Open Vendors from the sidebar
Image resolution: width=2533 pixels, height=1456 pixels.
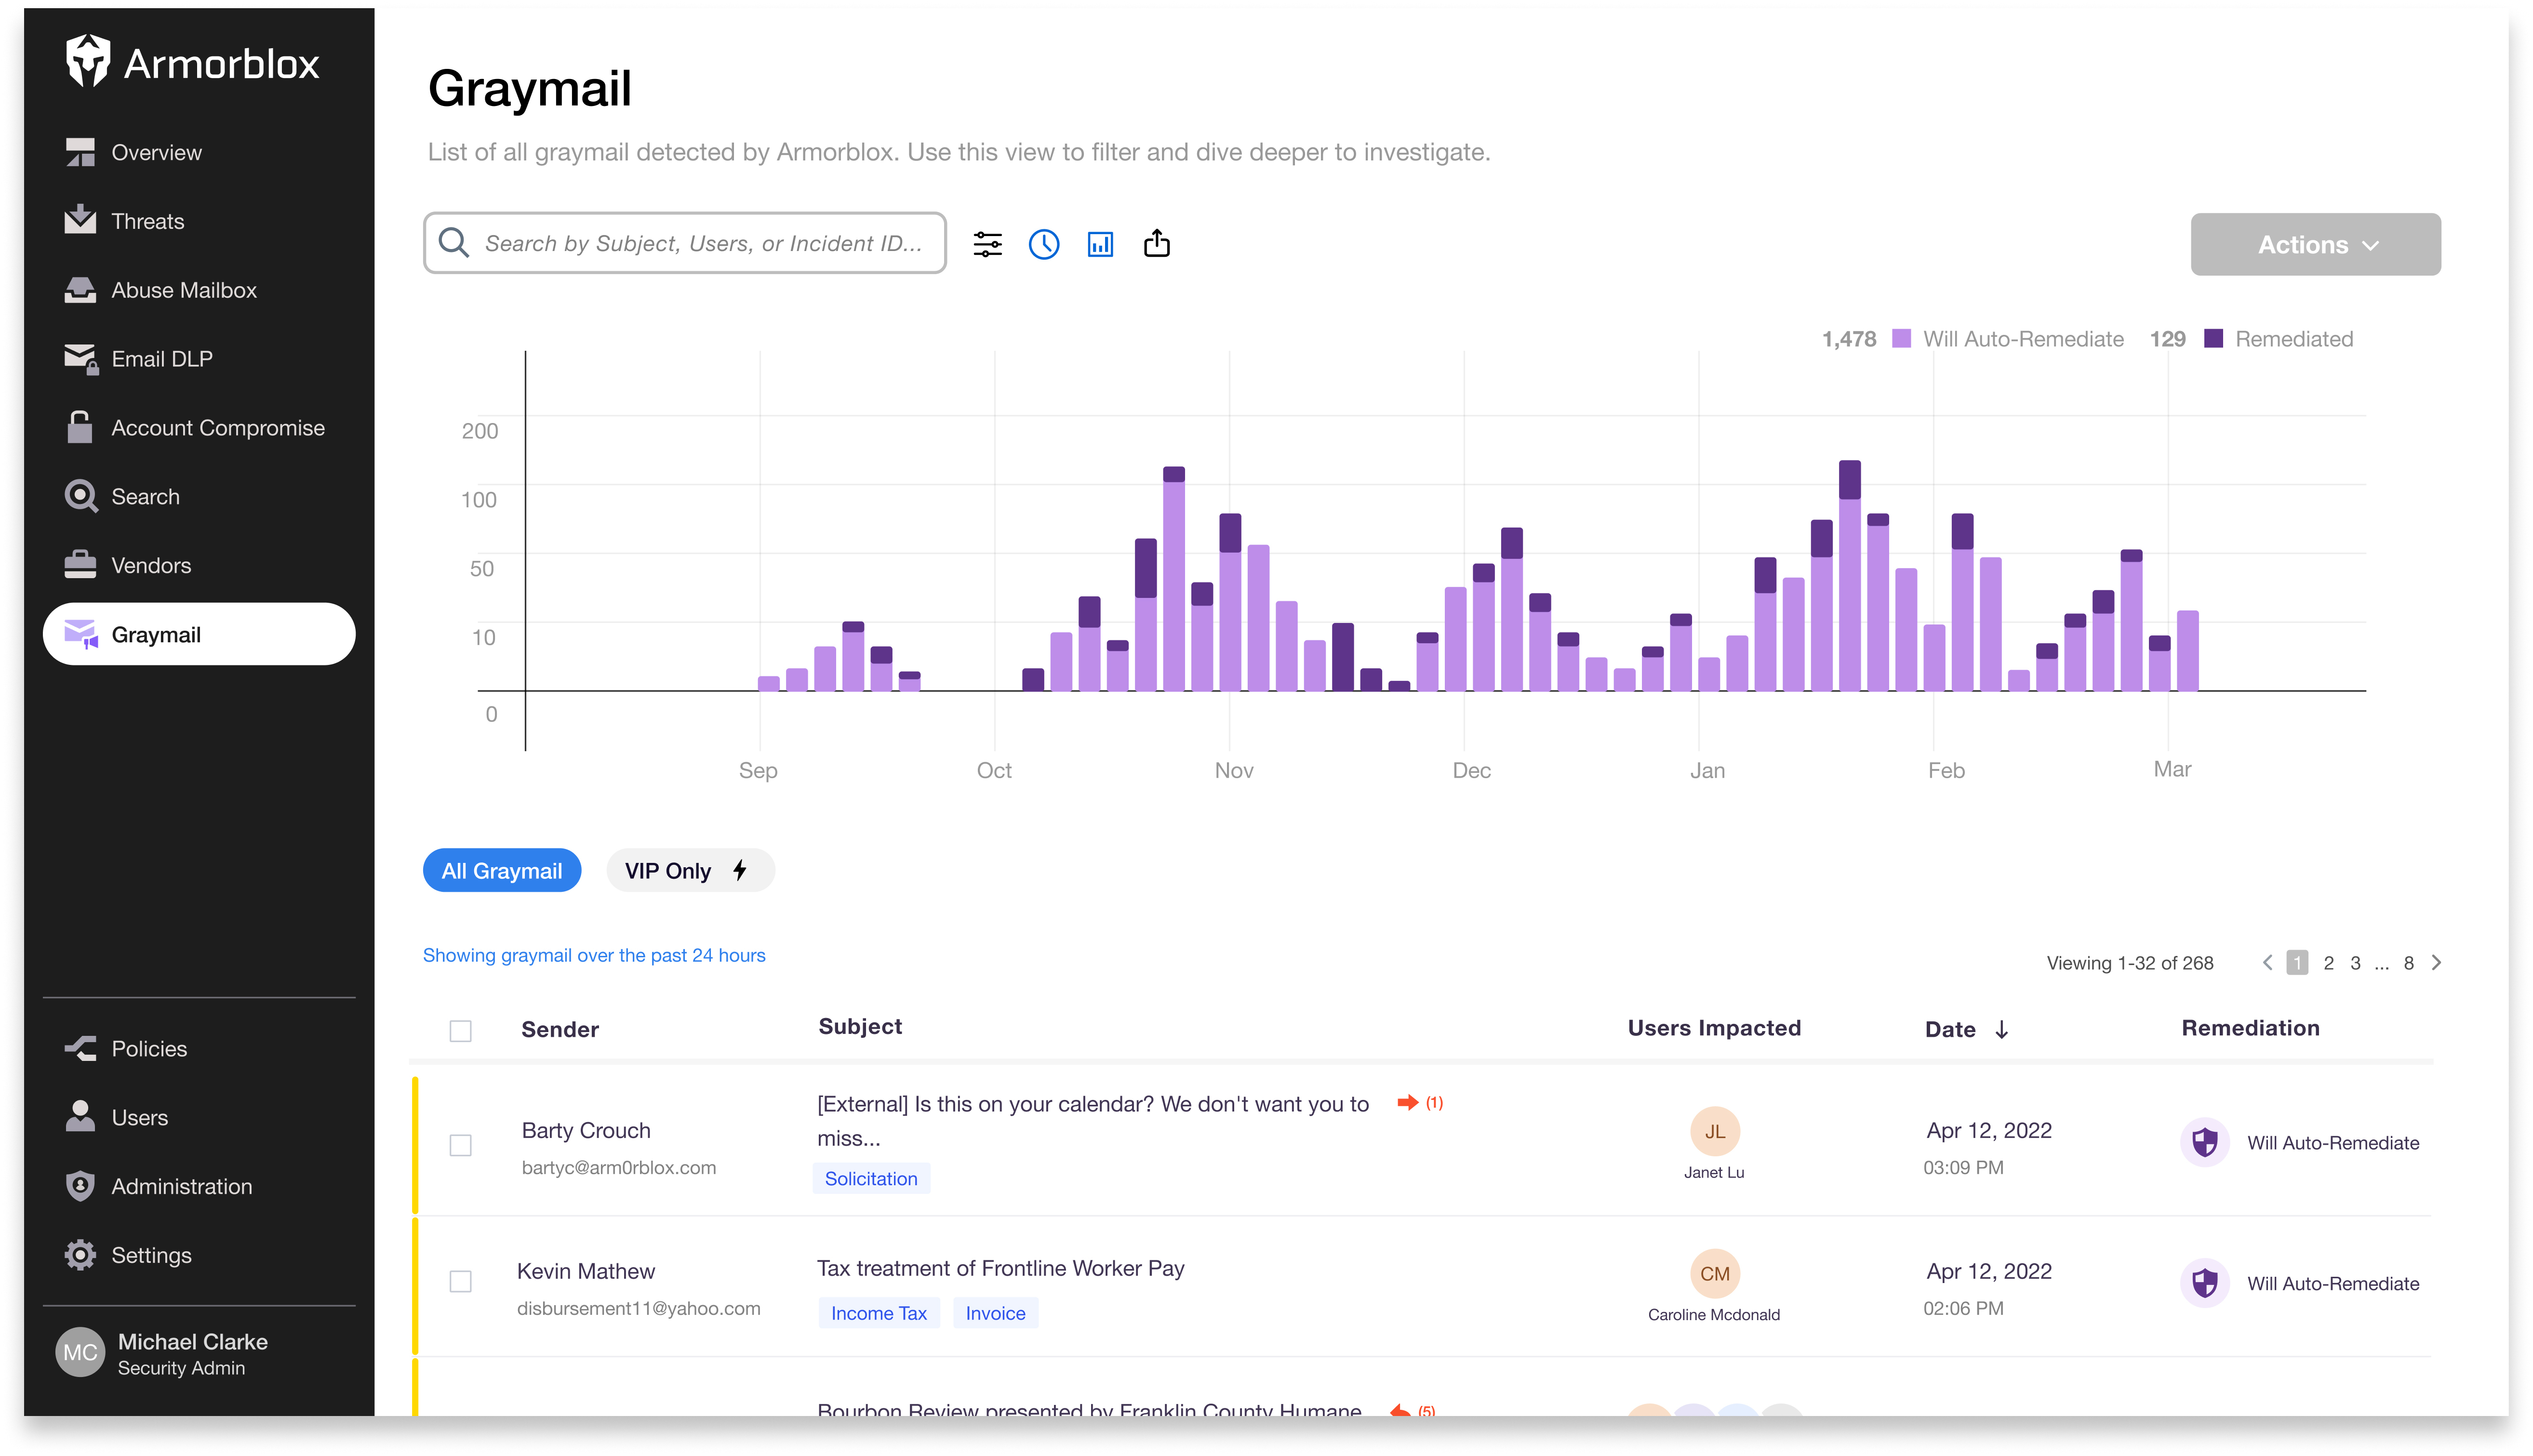pyautogui.click(x=150, y=565)
